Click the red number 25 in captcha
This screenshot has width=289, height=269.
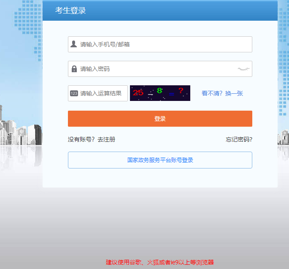[x=138, y=92]
